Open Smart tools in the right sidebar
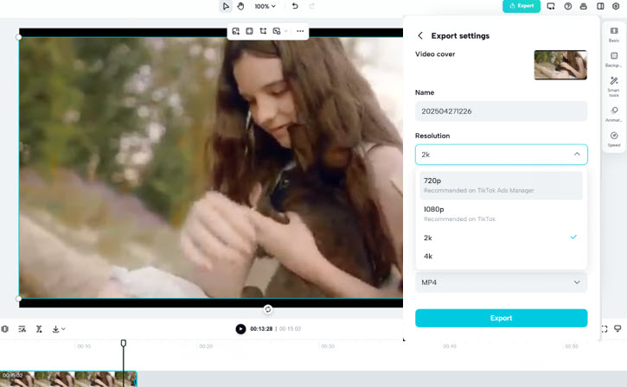Viewport: 627px width, 387px height. tap(614, 86)
